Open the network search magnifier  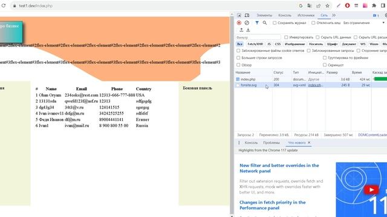[x=265, y=23]
